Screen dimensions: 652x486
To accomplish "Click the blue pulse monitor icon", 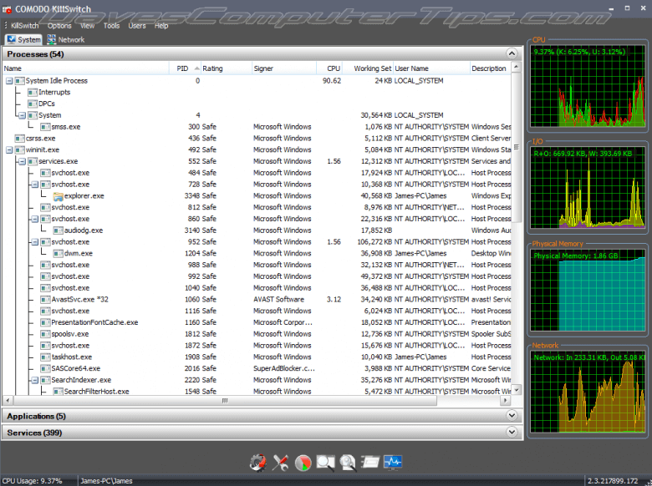I will (x=393, y=462).
